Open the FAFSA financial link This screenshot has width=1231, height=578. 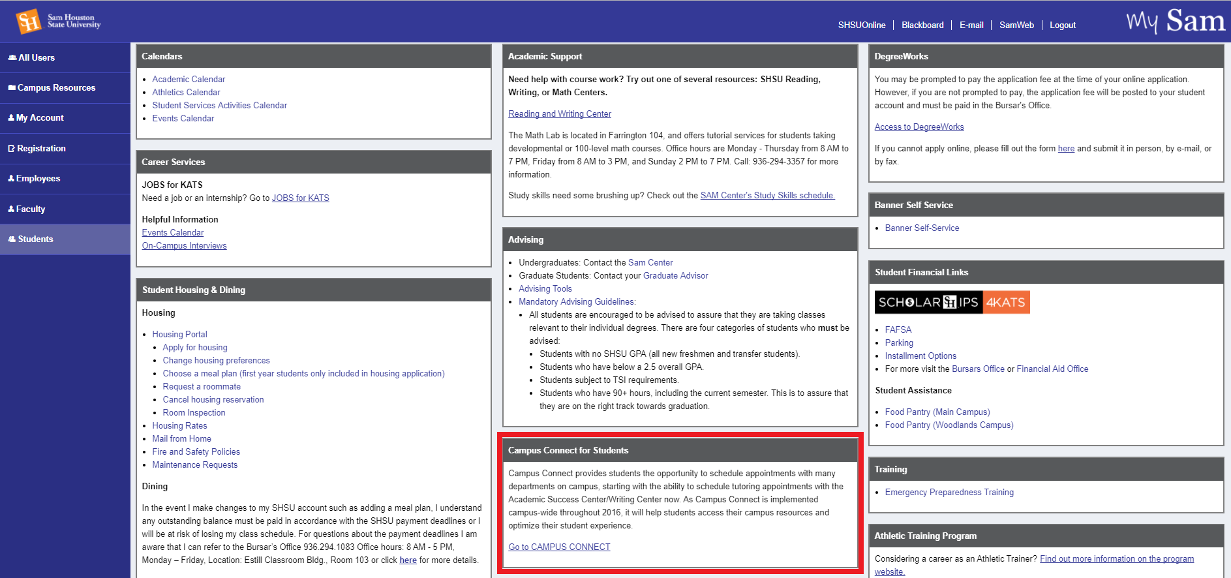[x=898, y=329]
